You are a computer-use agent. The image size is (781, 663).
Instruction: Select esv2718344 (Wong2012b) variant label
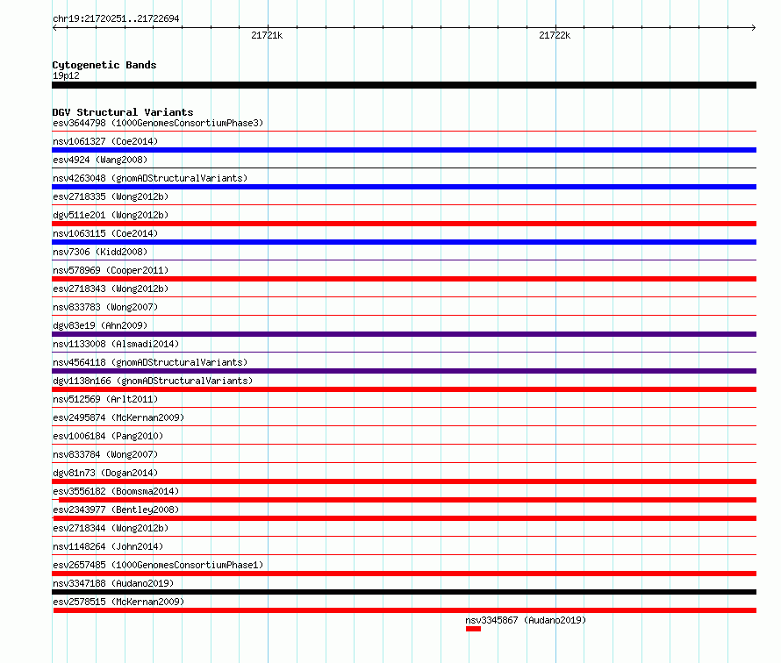tap(111, 528)
